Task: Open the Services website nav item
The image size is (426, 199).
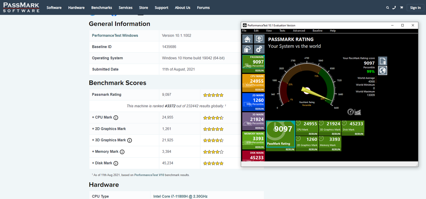Action: coord(125,8)
